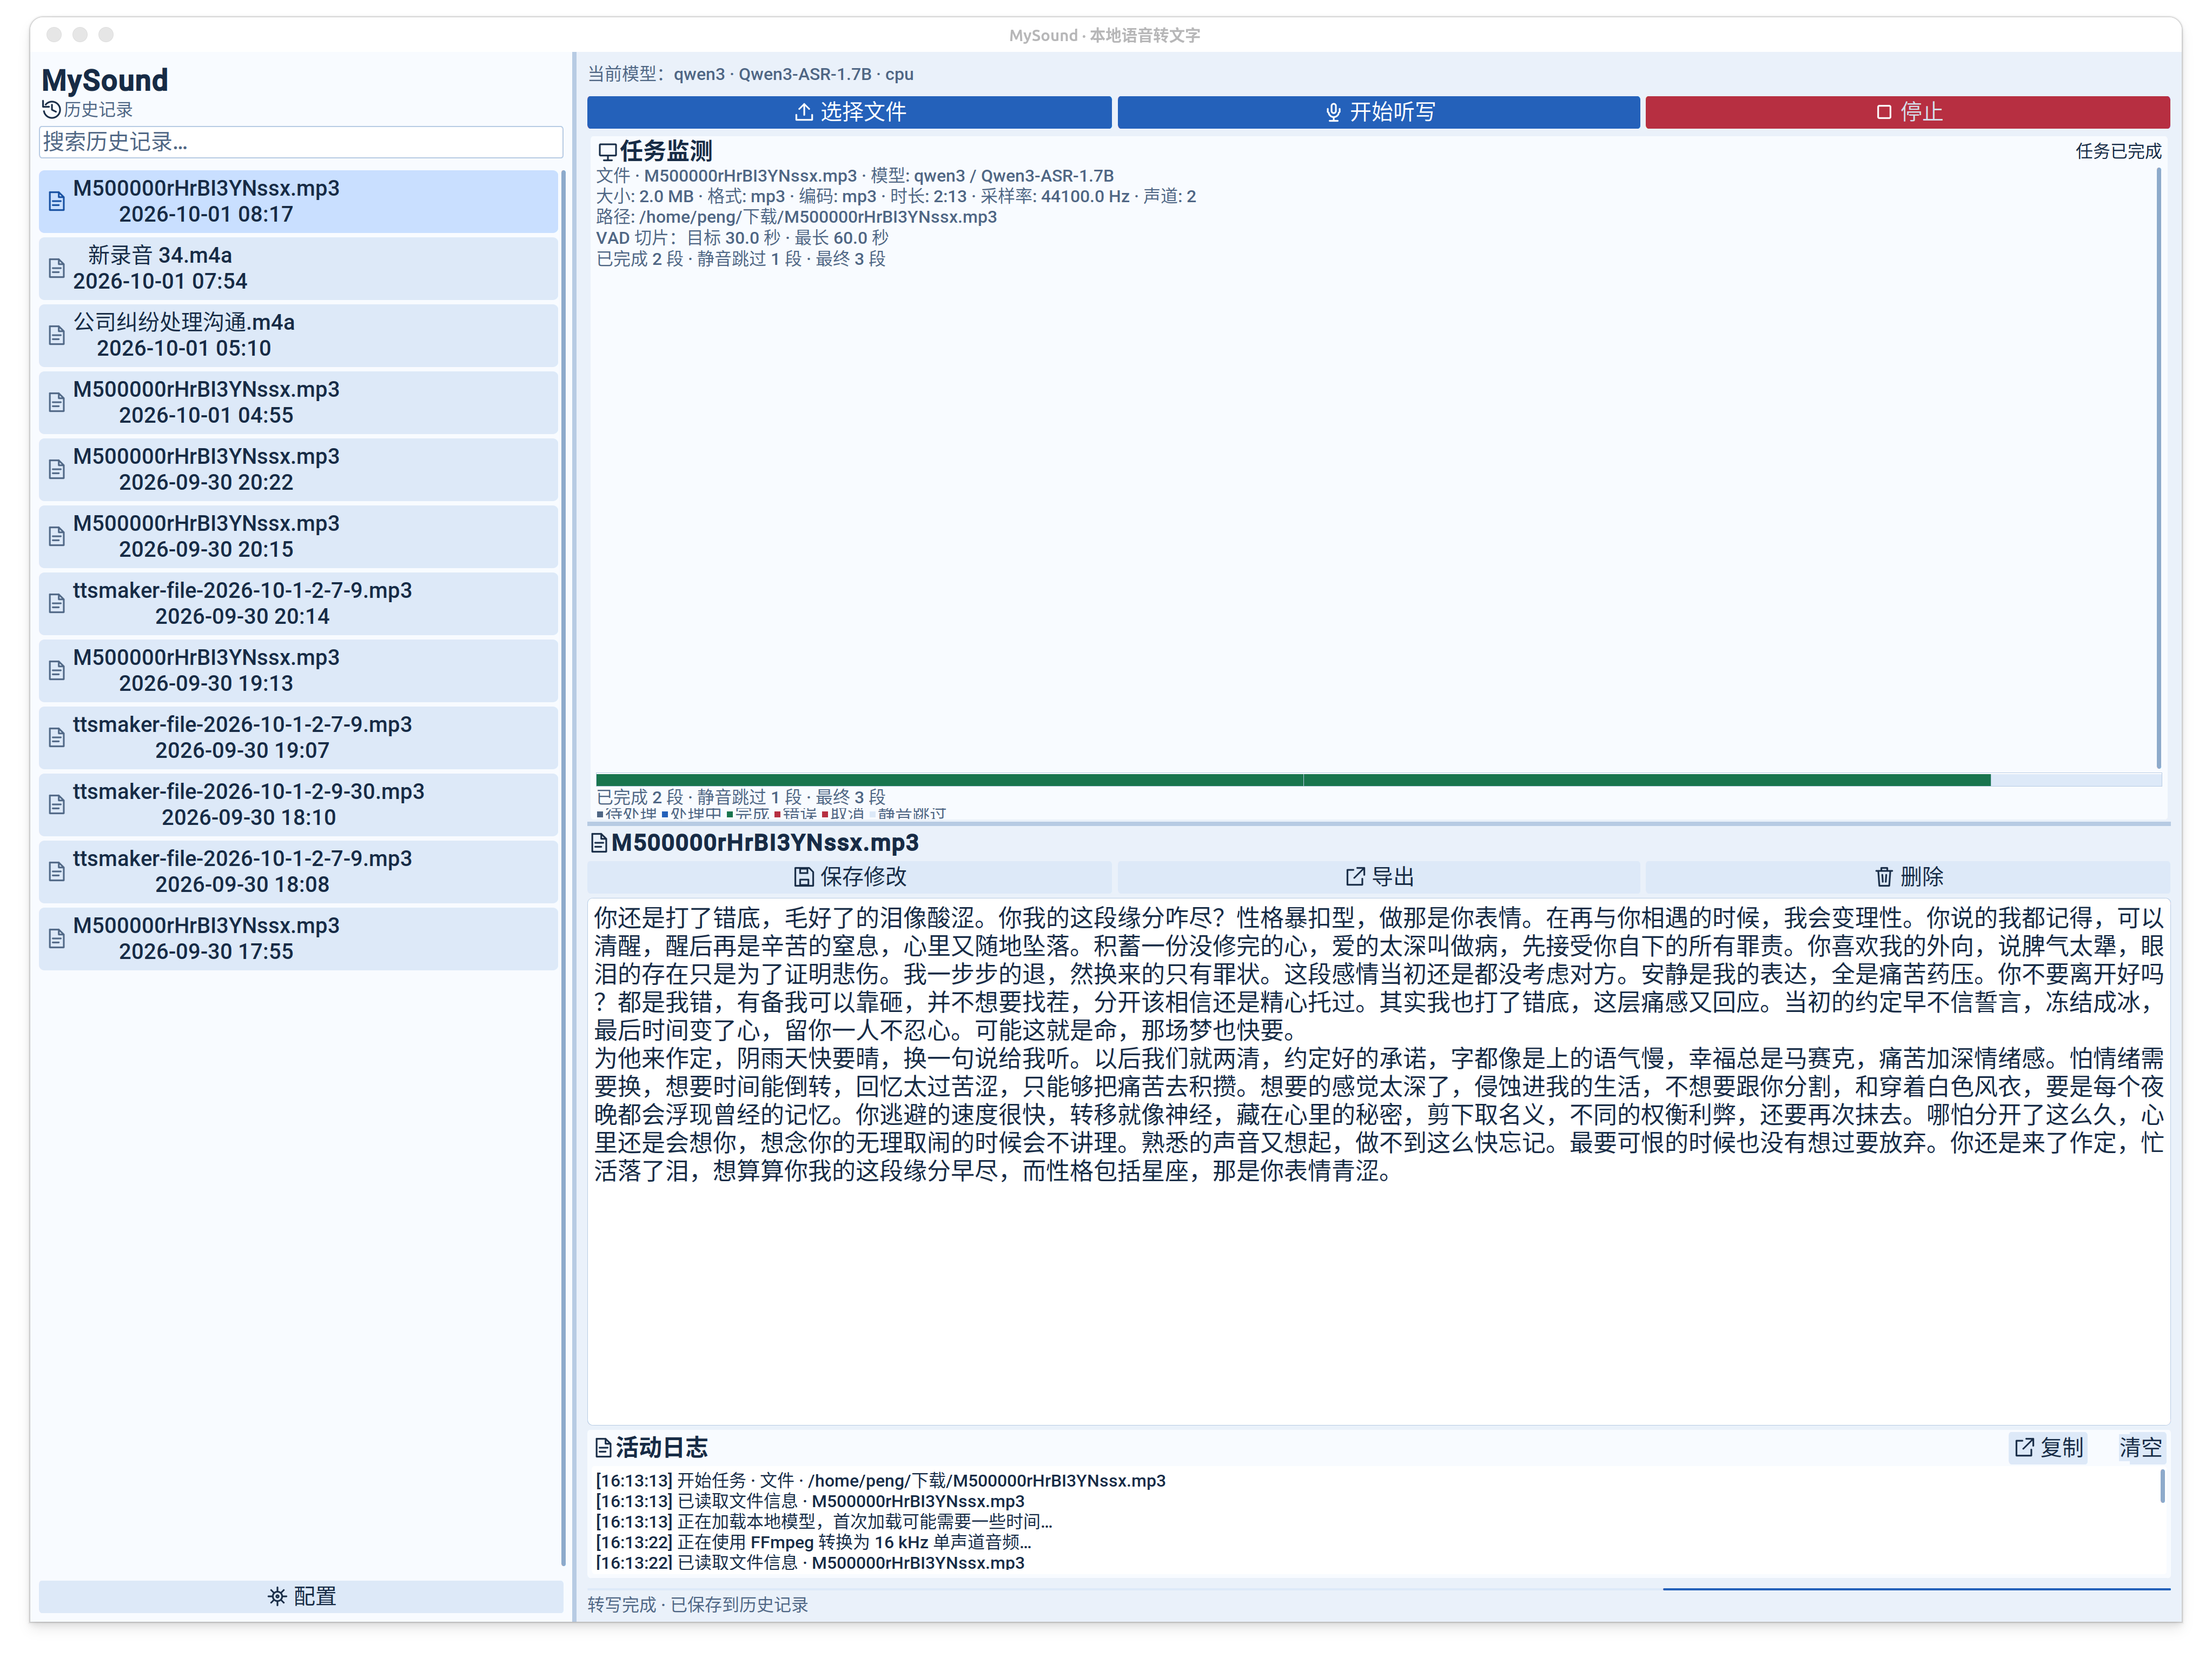Image resolution: width=2212 pixels, height=1665 pixels.
Task: Click the history list vertical scrollbar
Action: click(x=564, y=868)
